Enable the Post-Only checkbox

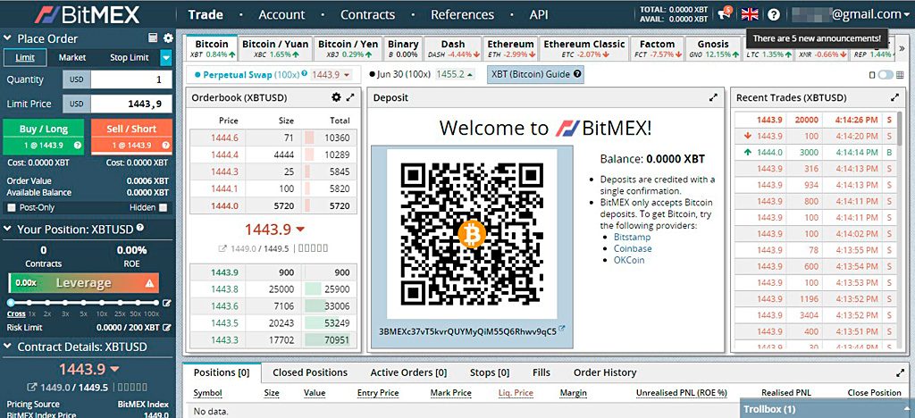[11, 207]
